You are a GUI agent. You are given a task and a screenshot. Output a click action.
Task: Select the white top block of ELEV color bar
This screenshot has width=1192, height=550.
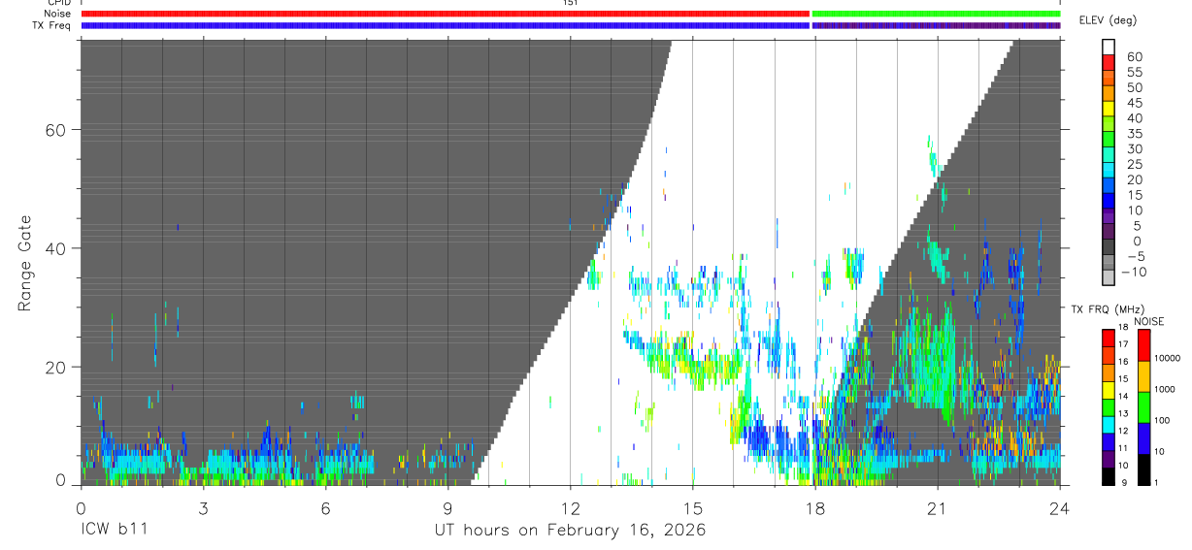[1109, 47]
